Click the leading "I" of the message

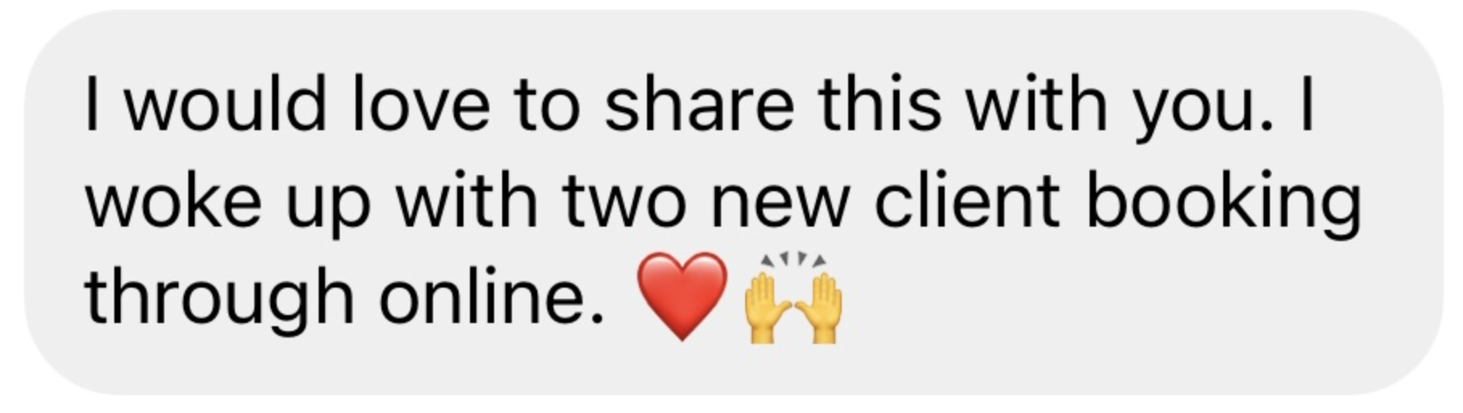click(x=93, y=105)
